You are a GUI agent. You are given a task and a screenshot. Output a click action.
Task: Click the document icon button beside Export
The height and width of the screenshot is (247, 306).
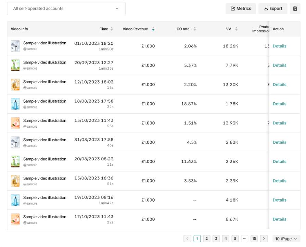[295, 9]
